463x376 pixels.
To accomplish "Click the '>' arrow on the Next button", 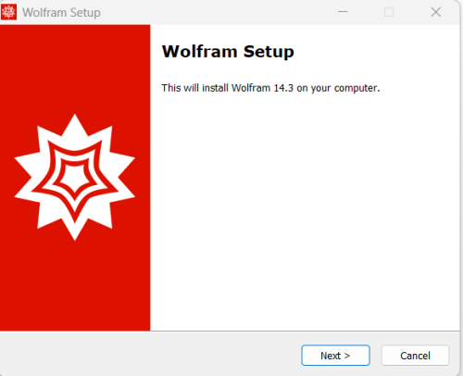I will pyautogui.click(x=347, y=356).
